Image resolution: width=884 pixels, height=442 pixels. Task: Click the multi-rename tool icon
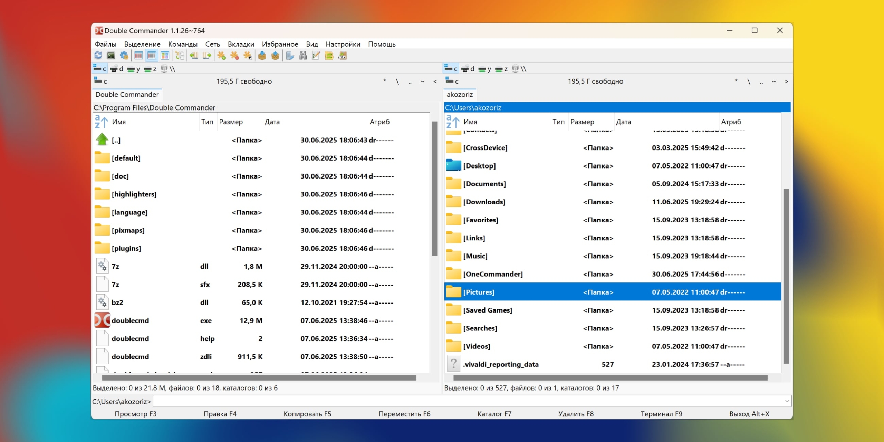pos(316,56)
